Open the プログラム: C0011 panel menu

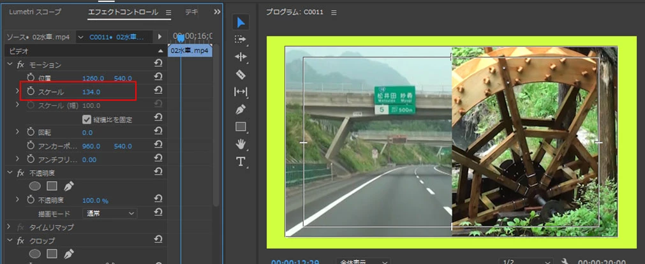(334, 13)
